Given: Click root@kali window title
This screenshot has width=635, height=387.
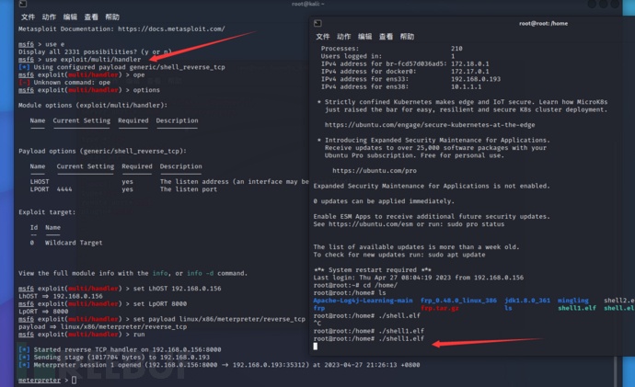Looking at the screenshot, I should click(307, 4).
